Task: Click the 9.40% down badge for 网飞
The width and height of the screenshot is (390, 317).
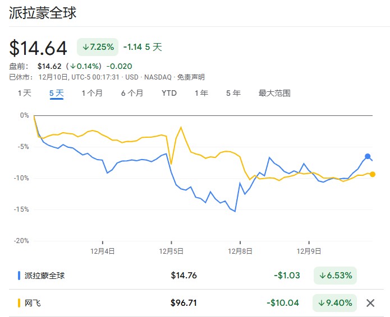Action: 336,303
